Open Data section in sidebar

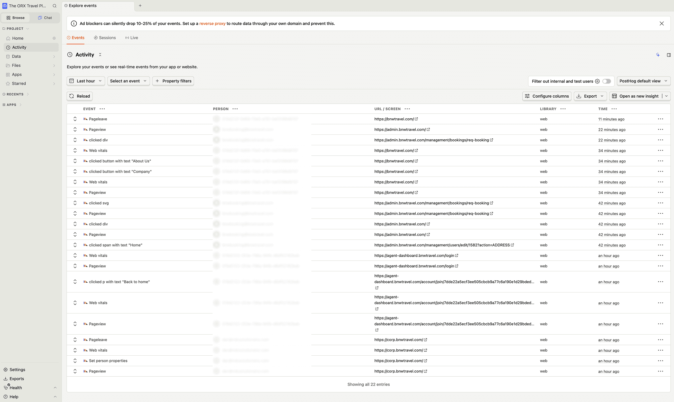16,57
